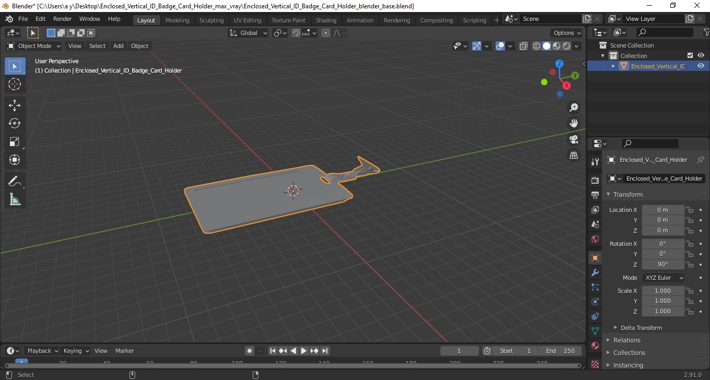Open the Keying dropdown

point(76,351)
